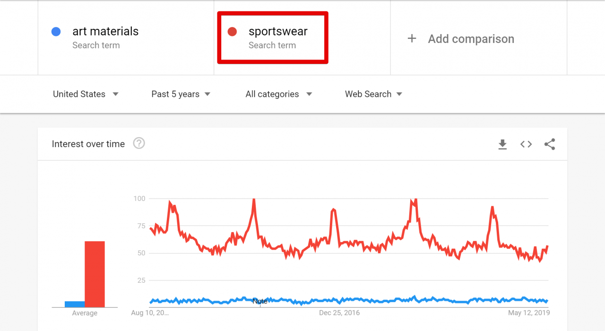This screenshot has width=605, height=331.
Task: Click the plus icon for Add comparison
Action: coord(412,39)
